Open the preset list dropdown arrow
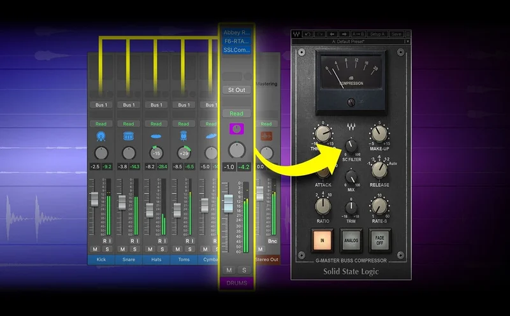Image resolution: width=510 pixels, height=316 pixels. coord(407,41)
